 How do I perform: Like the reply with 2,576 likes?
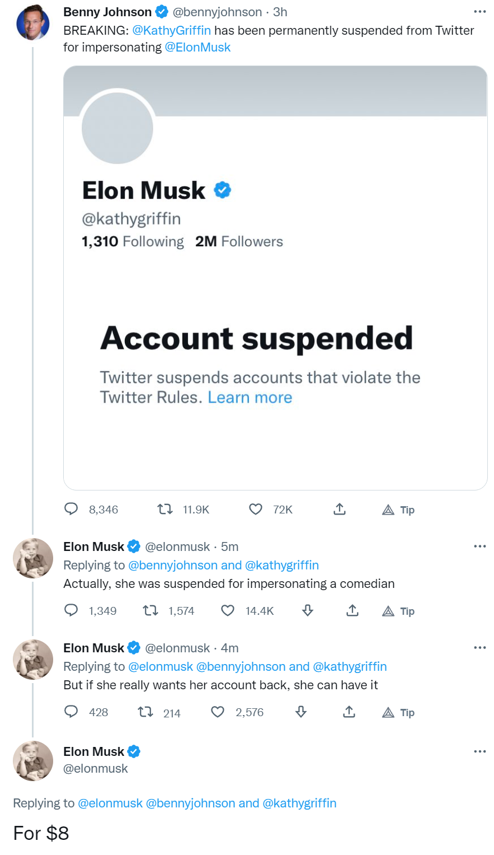pos(218,712)
